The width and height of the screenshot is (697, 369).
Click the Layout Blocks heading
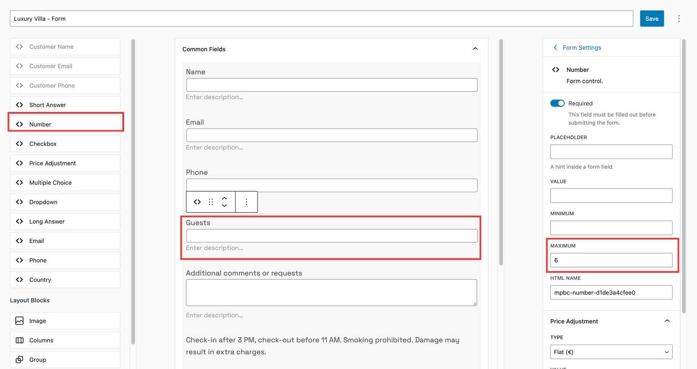pyautogui.click(x=30, y=300)
